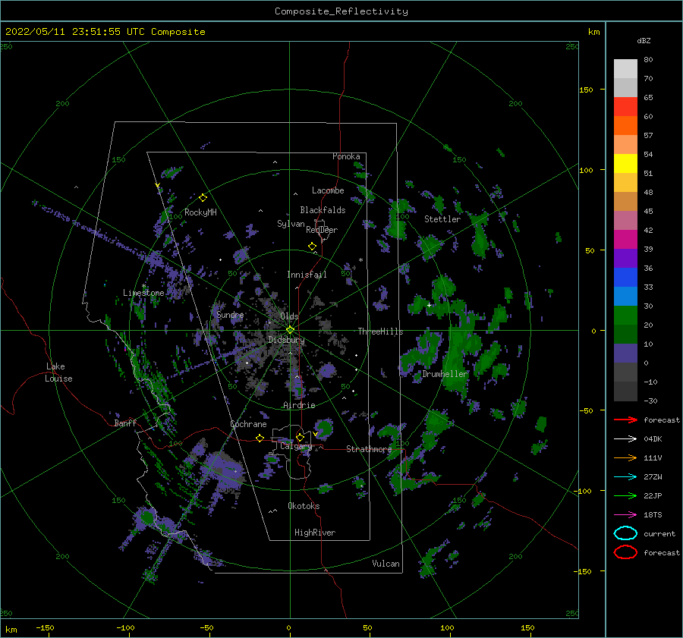Click the Innisfail city label

307,275
